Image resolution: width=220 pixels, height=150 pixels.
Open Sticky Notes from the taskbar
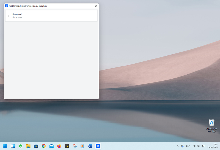pyautogui.click(x=67, y=146)
